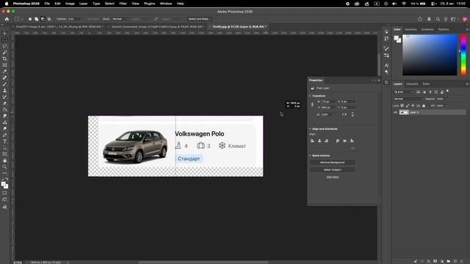Image resolution: width=470 pixels, height=264 pixels.
Task: Select the Lasso tool
Action: click(x=4, y=46)
